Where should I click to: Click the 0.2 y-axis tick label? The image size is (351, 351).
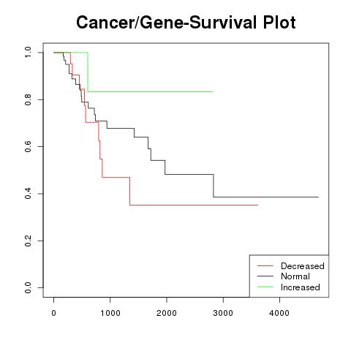point(28,241)
